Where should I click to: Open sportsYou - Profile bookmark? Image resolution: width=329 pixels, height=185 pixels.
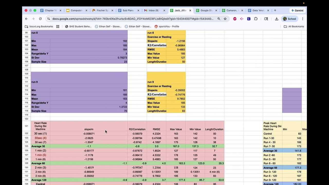[167, 26]
